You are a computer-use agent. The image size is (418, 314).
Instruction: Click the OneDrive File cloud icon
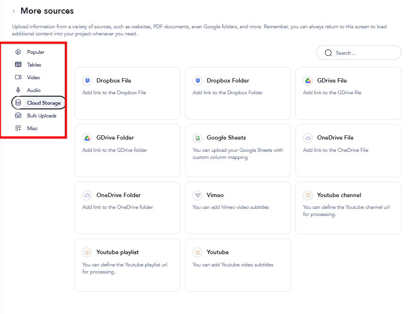click(x=308, y=138)
